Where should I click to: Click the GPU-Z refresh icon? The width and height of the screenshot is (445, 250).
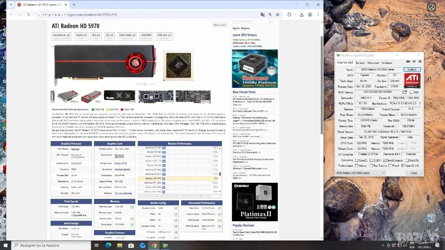(x=414, y=62)
